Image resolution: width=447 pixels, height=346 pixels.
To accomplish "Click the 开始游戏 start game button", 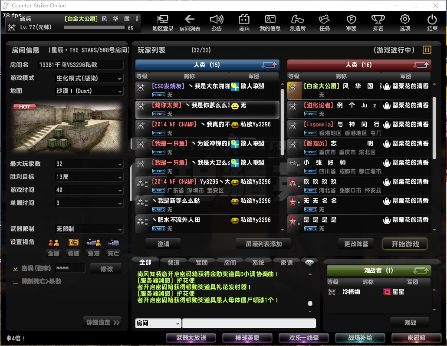I will (x=405, y=244).
